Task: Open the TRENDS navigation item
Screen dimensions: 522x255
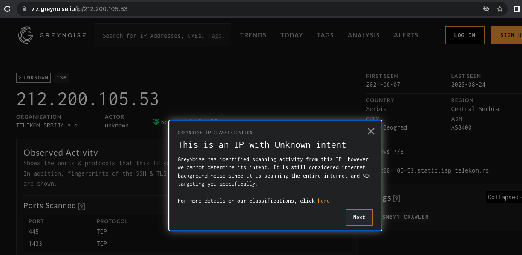Action: point(253,35)
